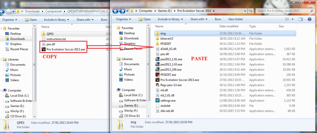The height and width of the screenshot is (133, 317).
Task: Click Back arrow in right Explorer window
Action: 115,11
